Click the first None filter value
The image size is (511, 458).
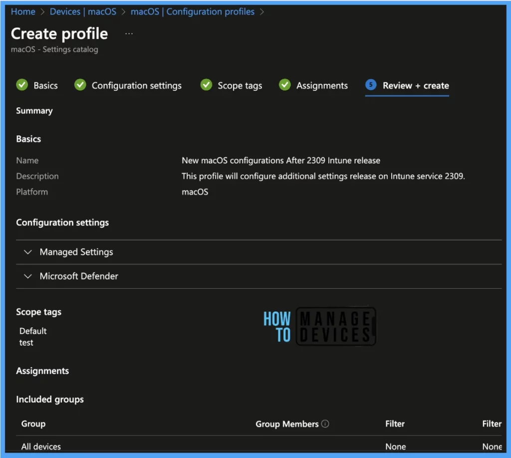click(396, 447)
